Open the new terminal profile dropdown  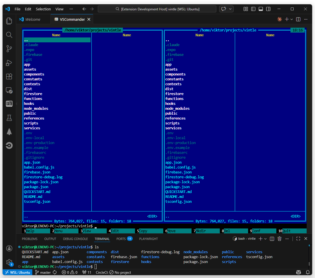265,239
